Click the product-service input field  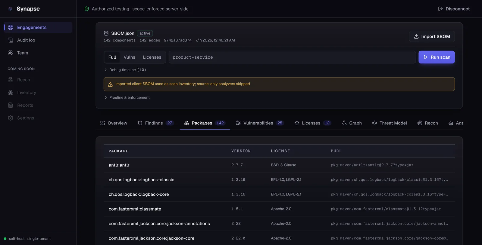tap(292, 57)
